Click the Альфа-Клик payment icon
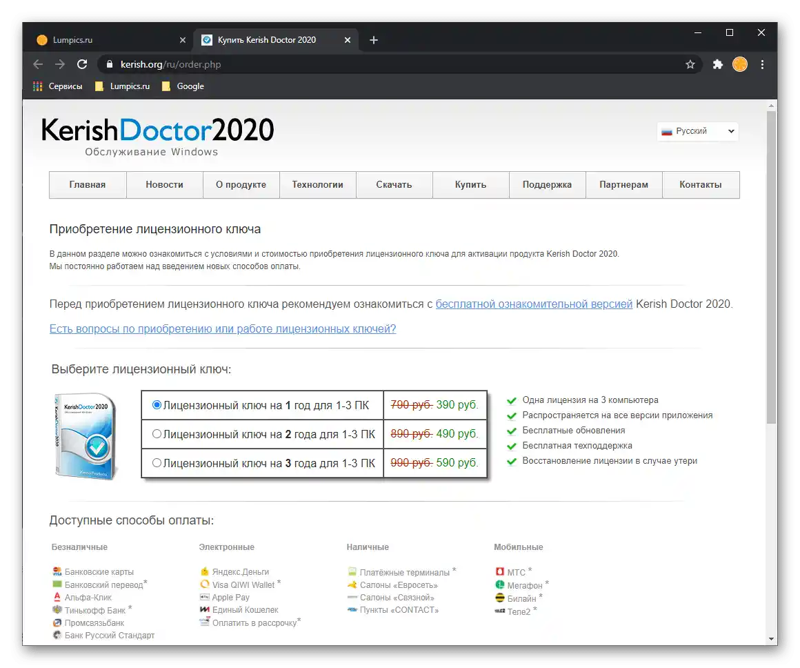Image resolution: width=800 pixels, height=668 pixels. (x=57, y=597)
